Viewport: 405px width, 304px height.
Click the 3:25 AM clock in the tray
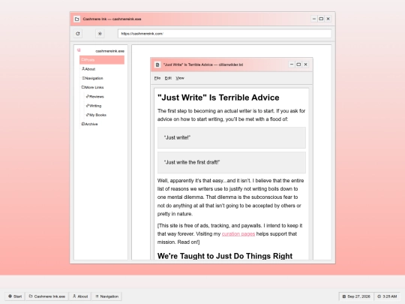pos(387,296)
